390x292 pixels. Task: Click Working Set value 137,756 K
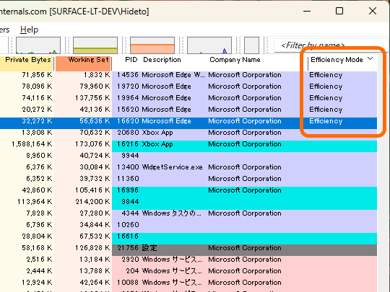92,98
